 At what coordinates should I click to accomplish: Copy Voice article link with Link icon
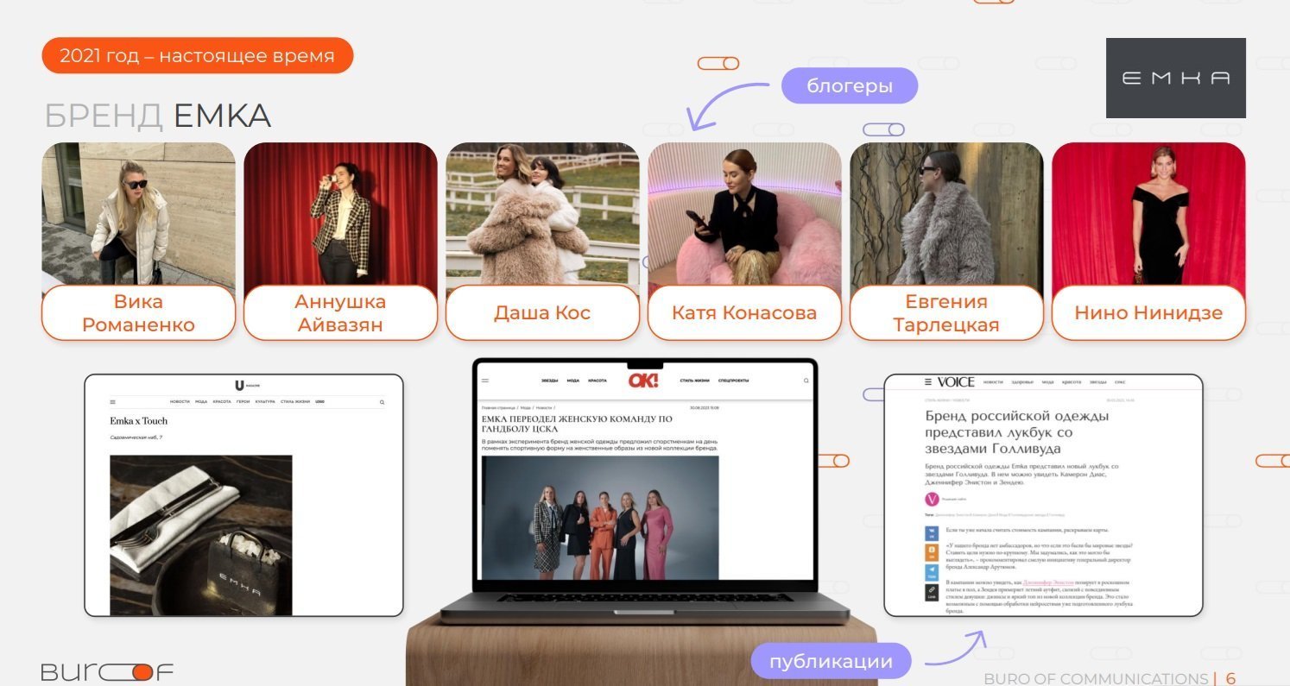click(932, 592)
